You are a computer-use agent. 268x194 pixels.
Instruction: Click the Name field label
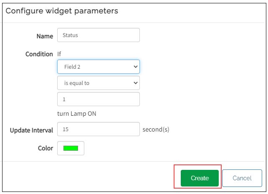45,36
